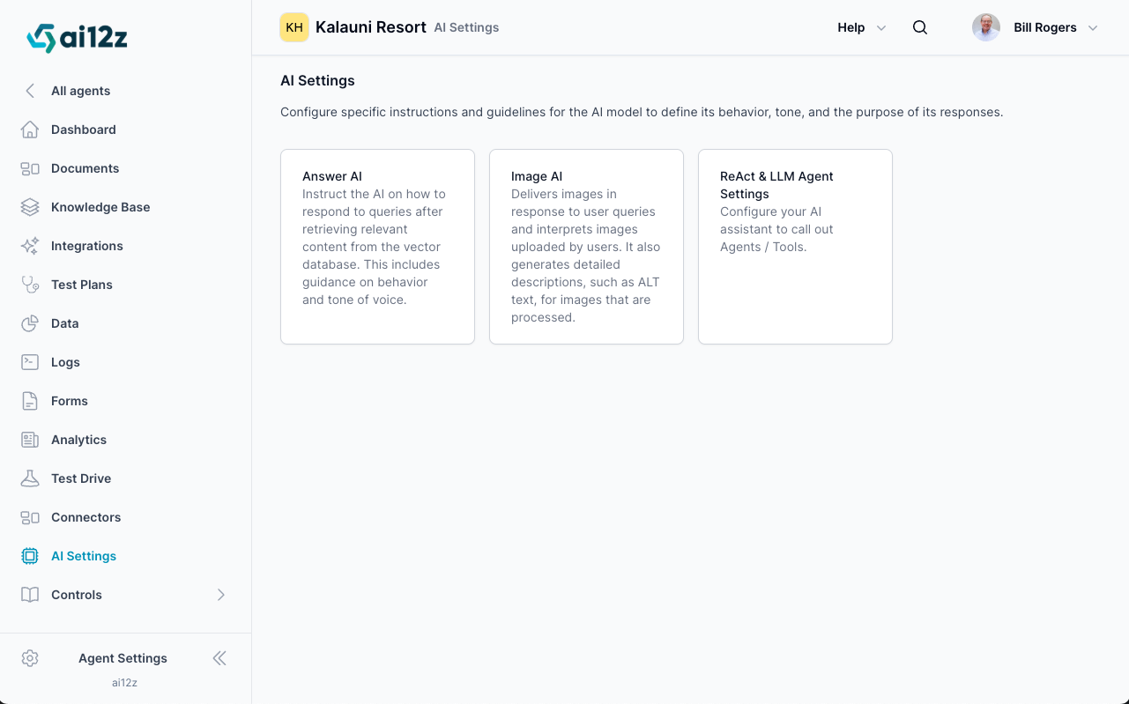Click the Analytics newspaper icon
This screenshot has width=1129, height=704.
pyautogui.click(x=30, y=440)
